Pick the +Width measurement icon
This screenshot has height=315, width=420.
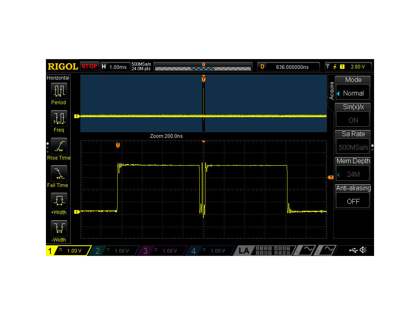coord(59,201)
